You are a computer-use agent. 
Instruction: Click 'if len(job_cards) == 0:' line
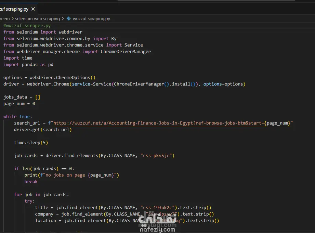44,168
